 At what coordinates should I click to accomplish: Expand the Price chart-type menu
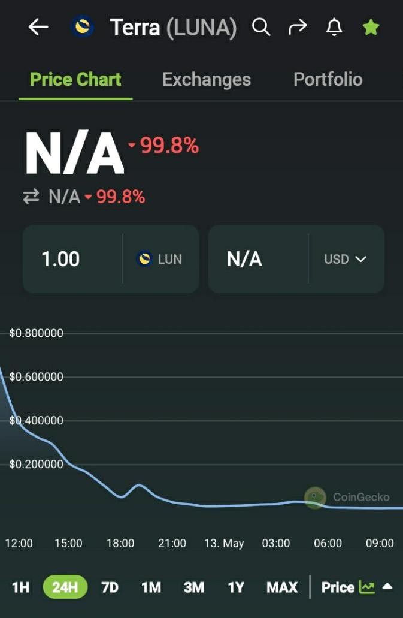pos(387,586)
